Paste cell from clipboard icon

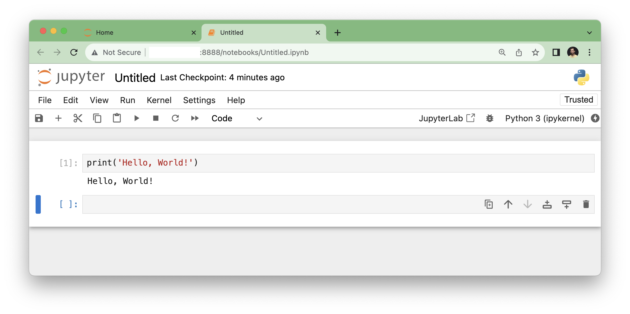[x=117, y=118]
